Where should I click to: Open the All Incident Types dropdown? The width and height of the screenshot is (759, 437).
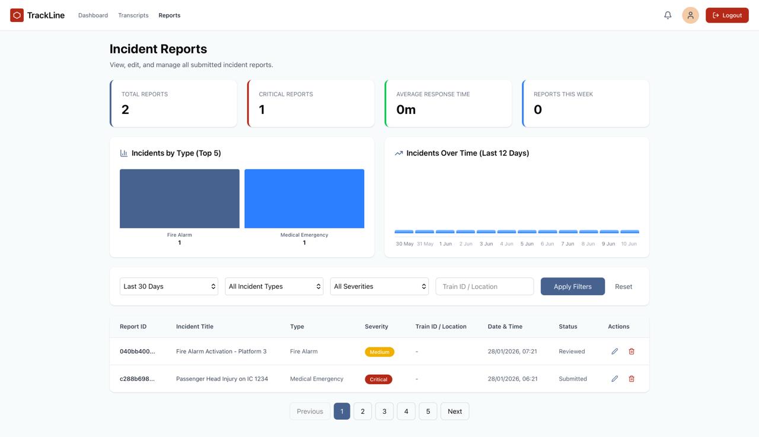274,286
